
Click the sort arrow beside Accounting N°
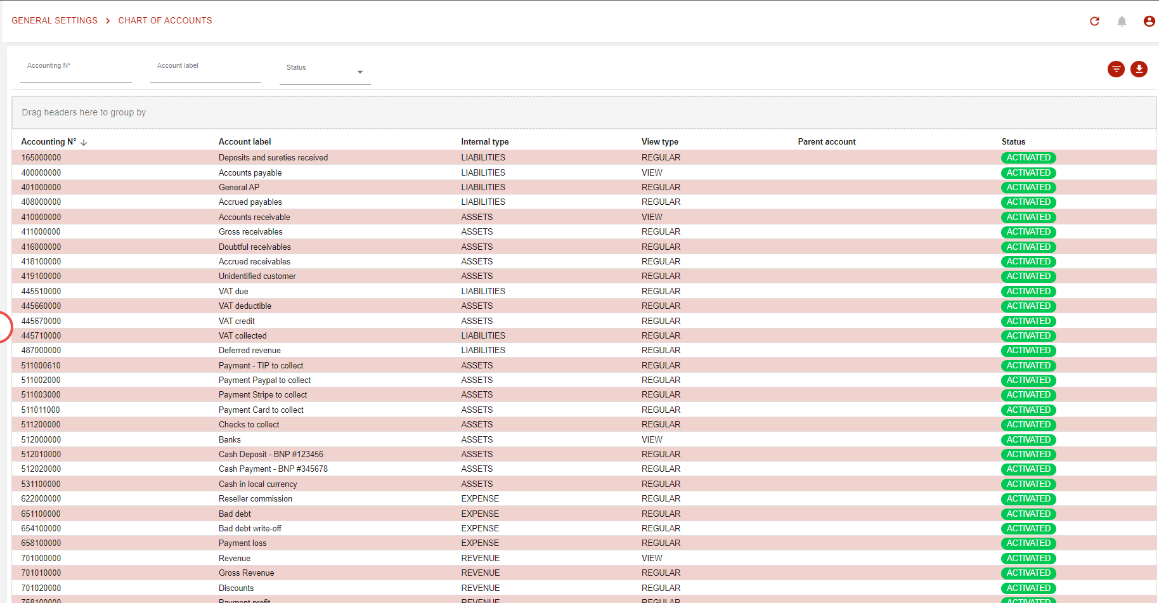coord(84,143)
